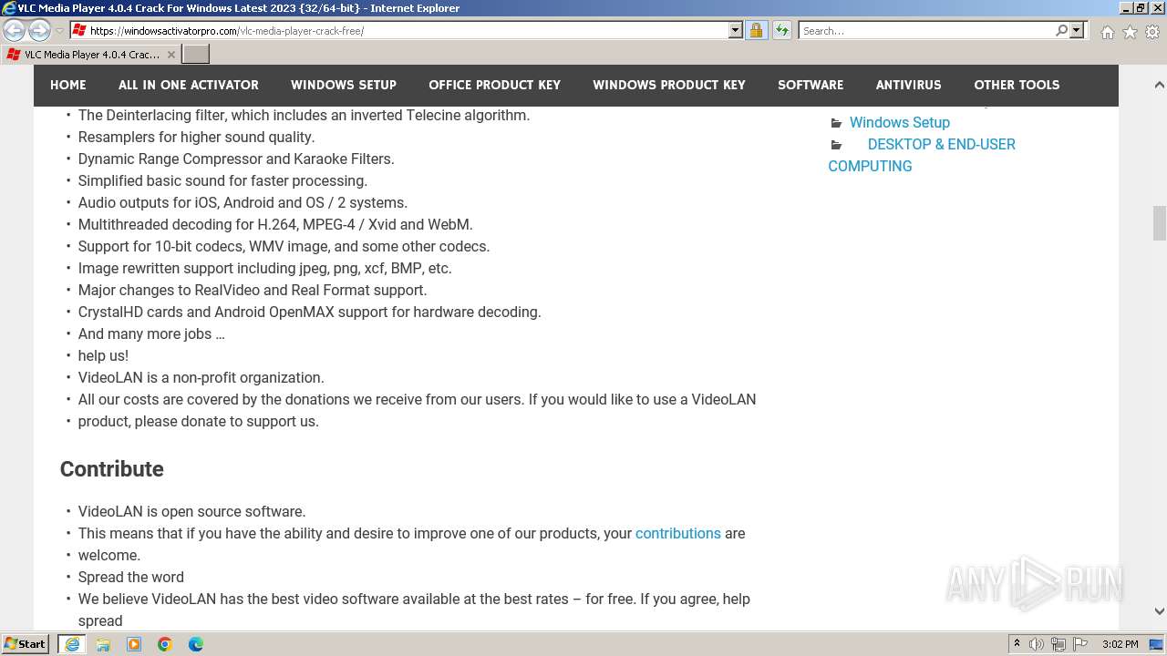Screen dimensions: 1167x656
Task: Launch the media player taskbar icon
Action: pos(134,644)
